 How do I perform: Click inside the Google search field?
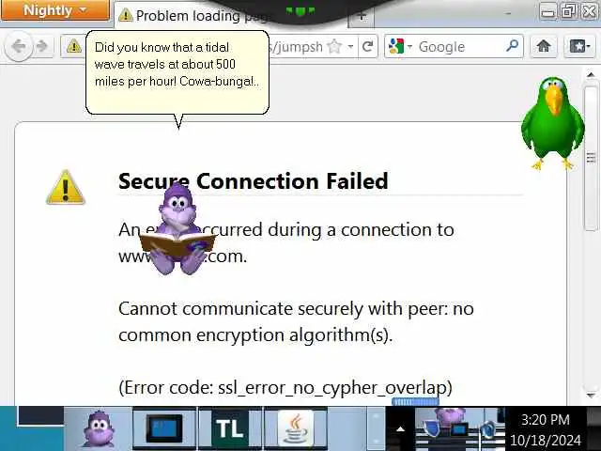pyautogui.click(x=460, y=47)
